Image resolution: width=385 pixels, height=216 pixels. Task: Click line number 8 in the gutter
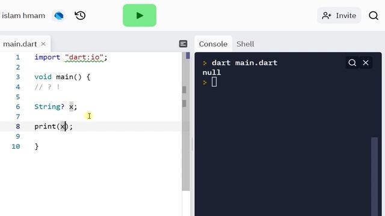click(17, 127)
